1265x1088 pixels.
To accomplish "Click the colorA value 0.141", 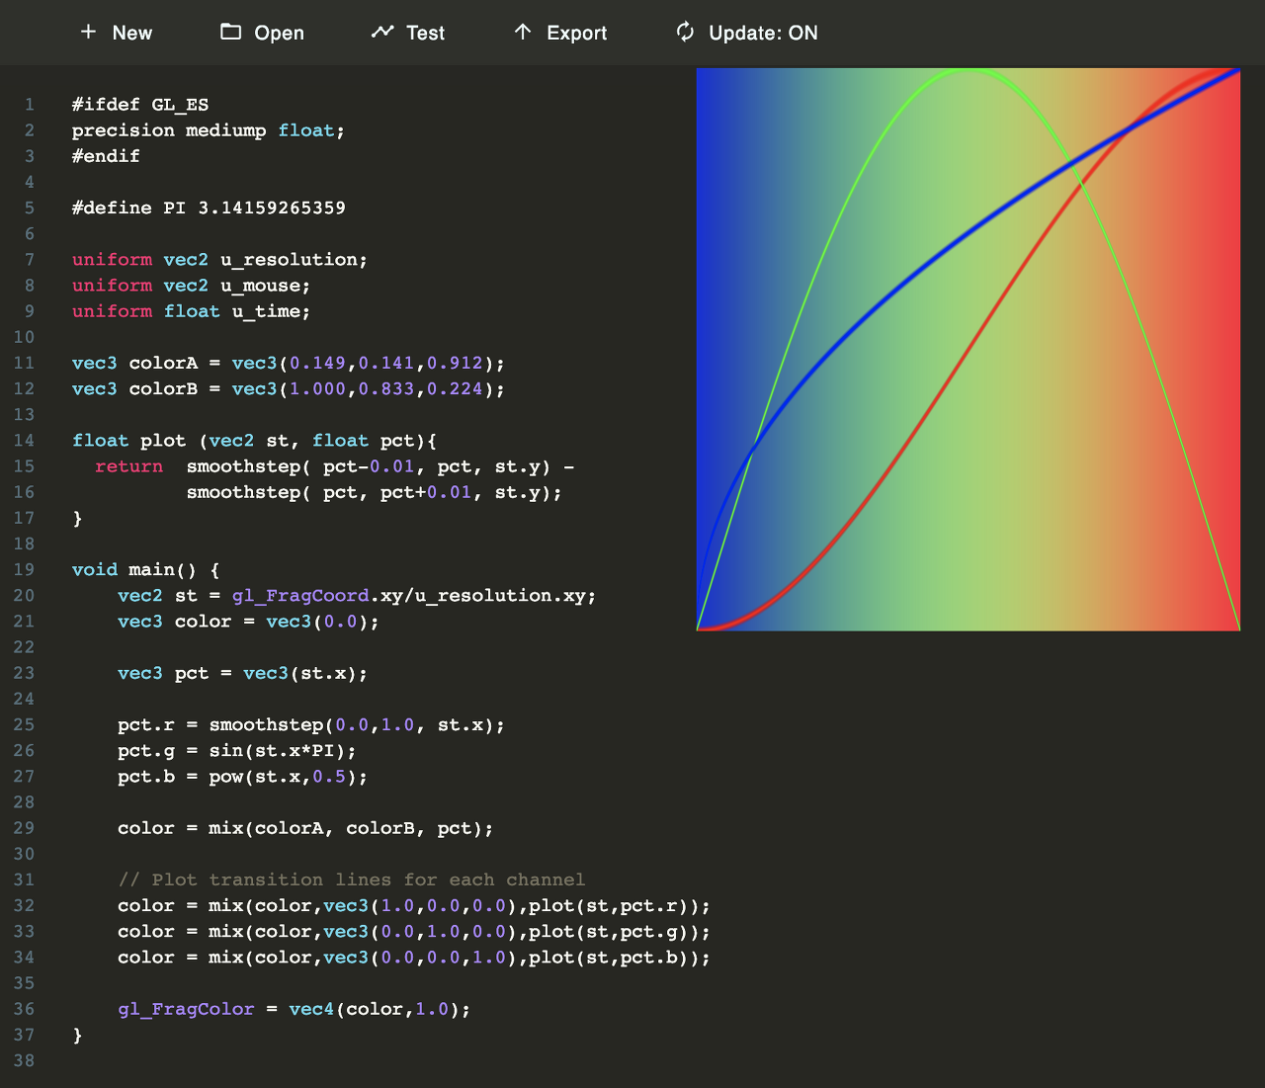I will click(x=386, y=363).
